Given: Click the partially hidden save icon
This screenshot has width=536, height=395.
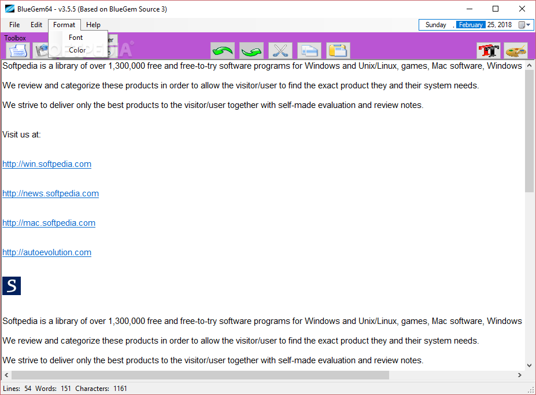Looking at the screenshot, I should (x=41, y=51).
